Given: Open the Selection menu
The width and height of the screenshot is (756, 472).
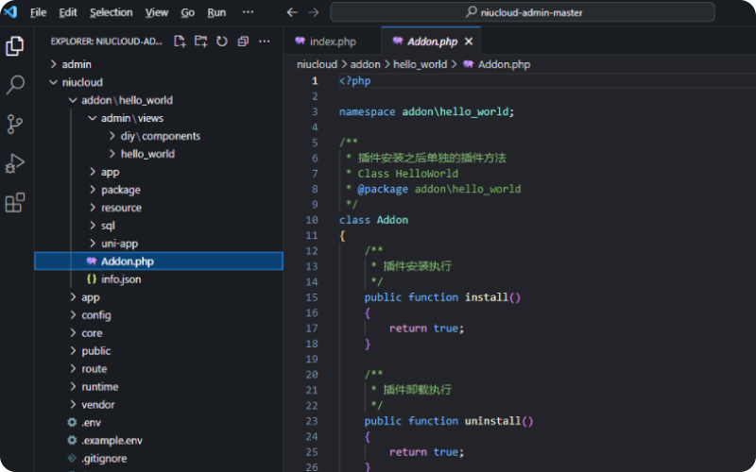Looking at the screenshot, I should click(111, 12).
